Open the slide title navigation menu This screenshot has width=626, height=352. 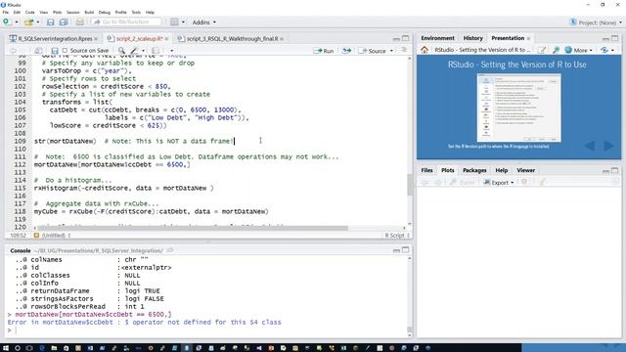[482, 50]
